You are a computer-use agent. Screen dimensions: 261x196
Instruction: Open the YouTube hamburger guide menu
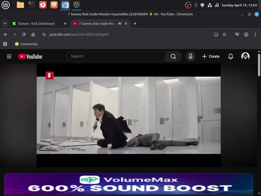tap(9, 57)
